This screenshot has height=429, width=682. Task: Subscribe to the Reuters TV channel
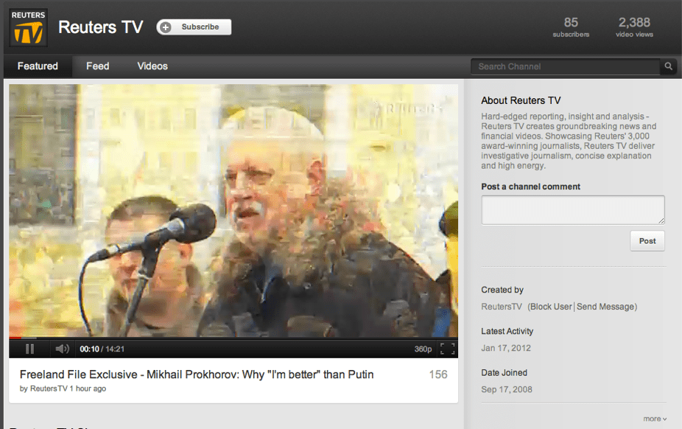tap(194, 27)
